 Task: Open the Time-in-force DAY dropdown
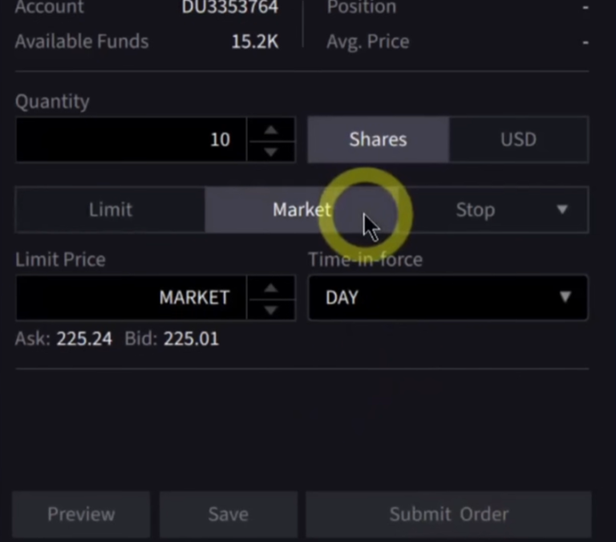pyautogui.click(x=448, y=298)
